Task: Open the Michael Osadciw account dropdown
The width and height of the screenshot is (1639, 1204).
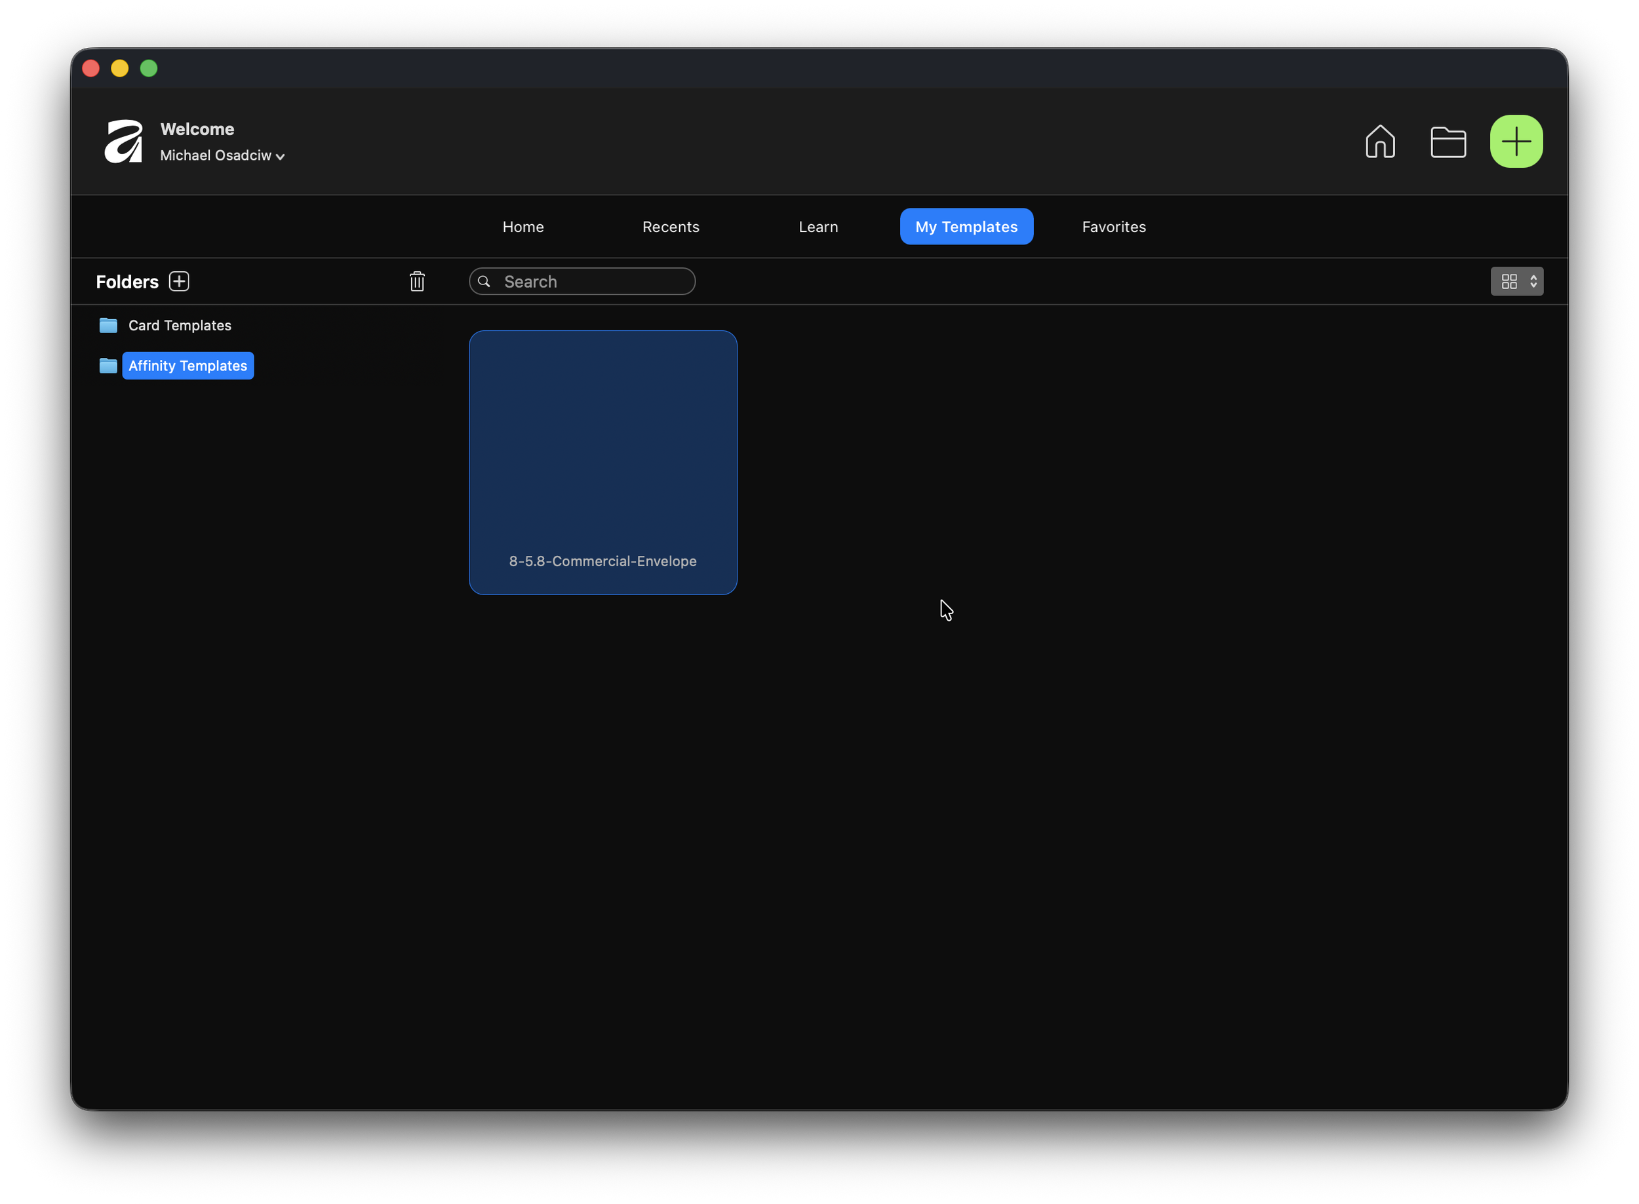Action: (222, 155)
